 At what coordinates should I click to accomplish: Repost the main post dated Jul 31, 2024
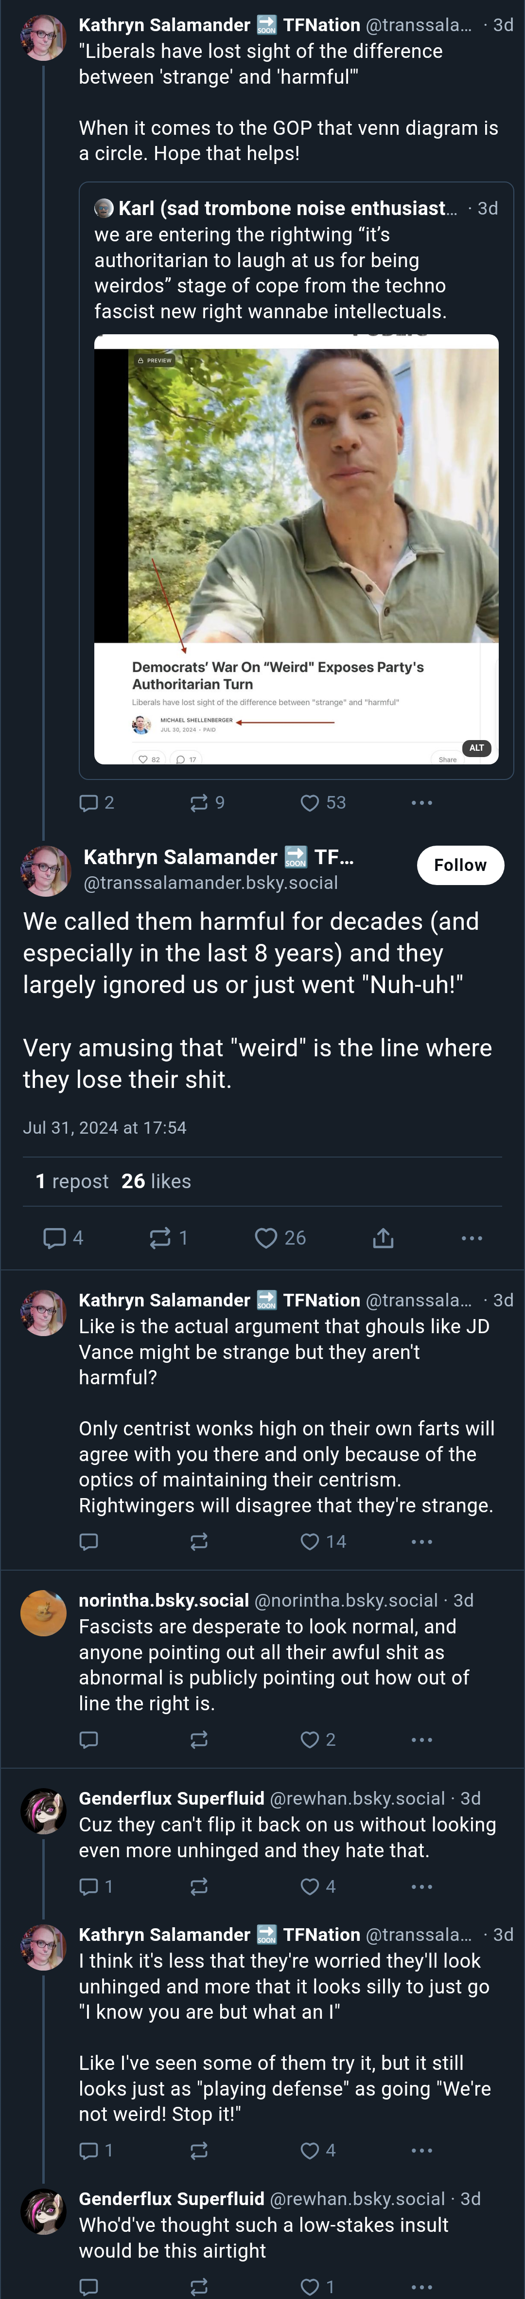pyautogui.click(x=169, y=1238)
